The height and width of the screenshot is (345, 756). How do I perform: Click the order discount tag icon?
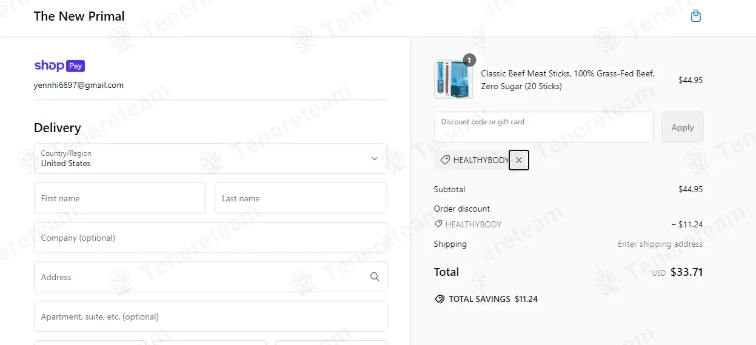tap(438, 224)
